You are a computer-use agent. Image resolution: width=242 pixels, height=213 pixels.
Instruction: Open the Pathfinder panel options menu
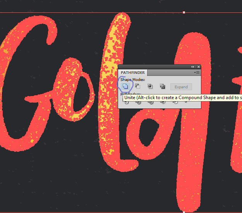click(x=197, y=72)
